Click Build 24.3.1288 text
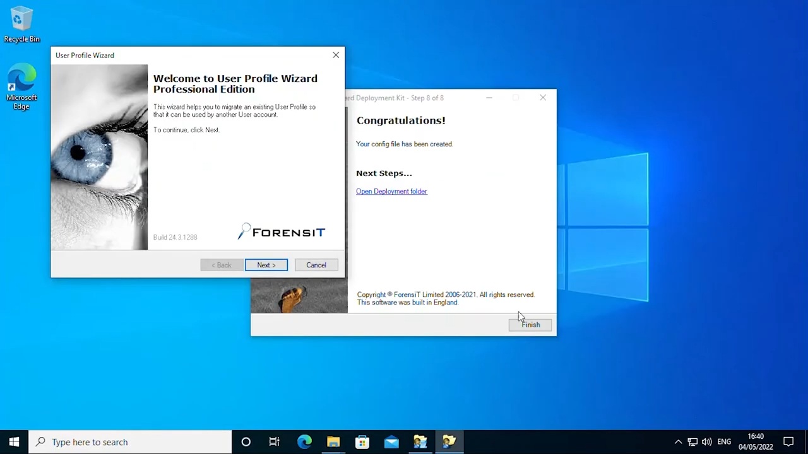The width and height of the screenshot is (808, 454). pos(175,237)
